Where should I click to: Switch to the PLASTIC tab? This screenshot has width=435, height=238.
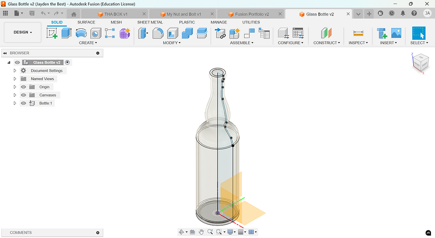187,22
